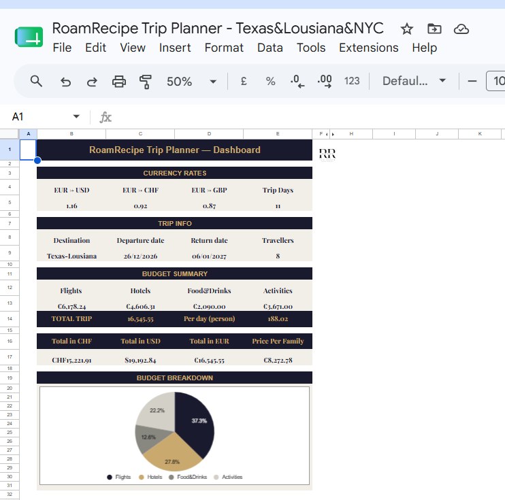This screenshot has width=505, height=500.
Task: Format selection as percent
Action: click(x=271, y=81)
